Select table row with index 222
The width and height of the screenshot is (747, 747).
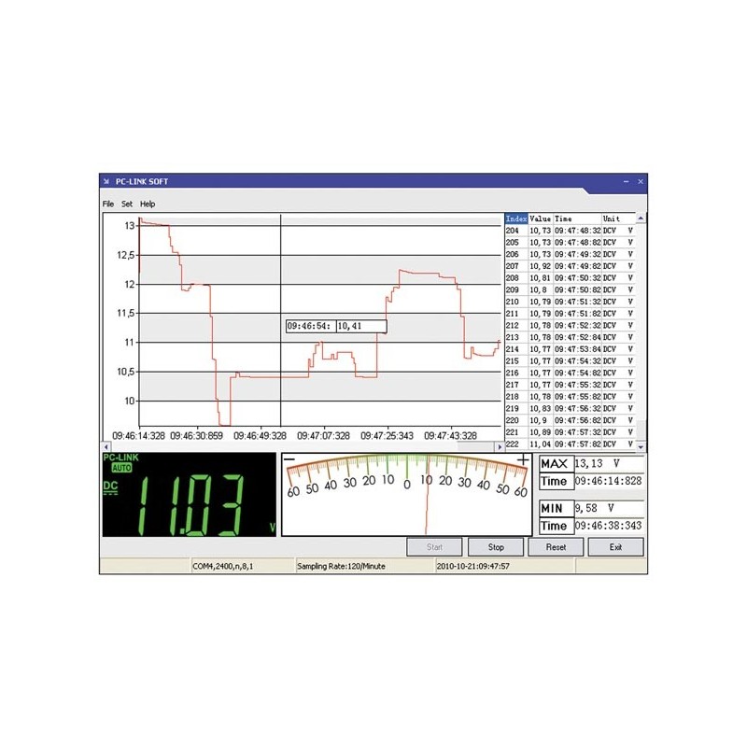(x=571, y=444)
